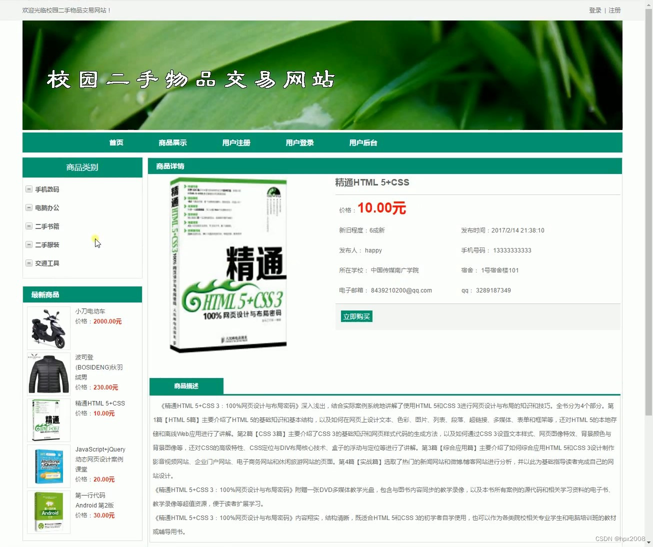The image size is (653, 547).
Task: Open 用户注册 in the navigation bar
Action: 236,142
